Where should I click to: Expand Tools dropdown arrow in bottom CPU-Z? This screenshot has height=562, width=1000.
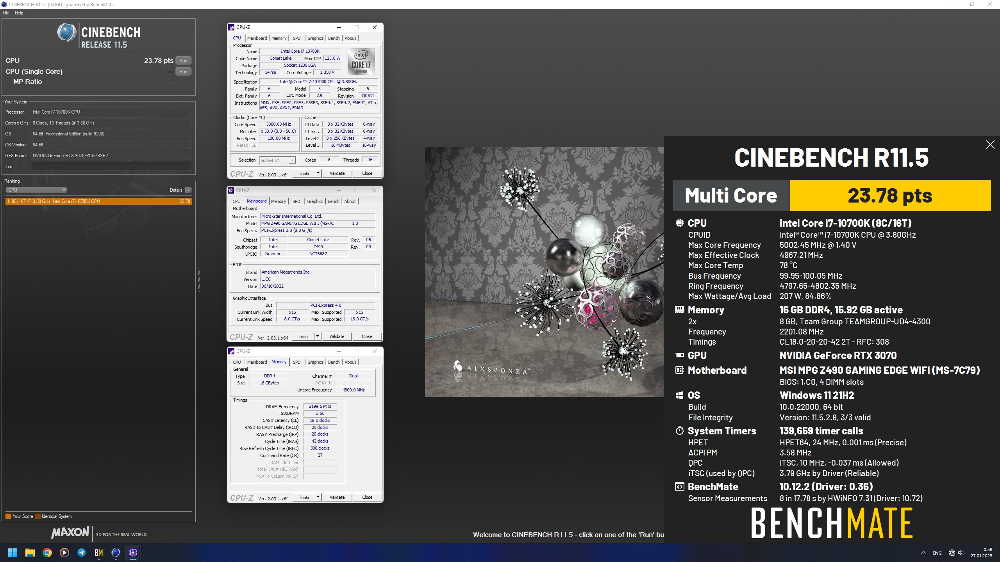(318, 497)
